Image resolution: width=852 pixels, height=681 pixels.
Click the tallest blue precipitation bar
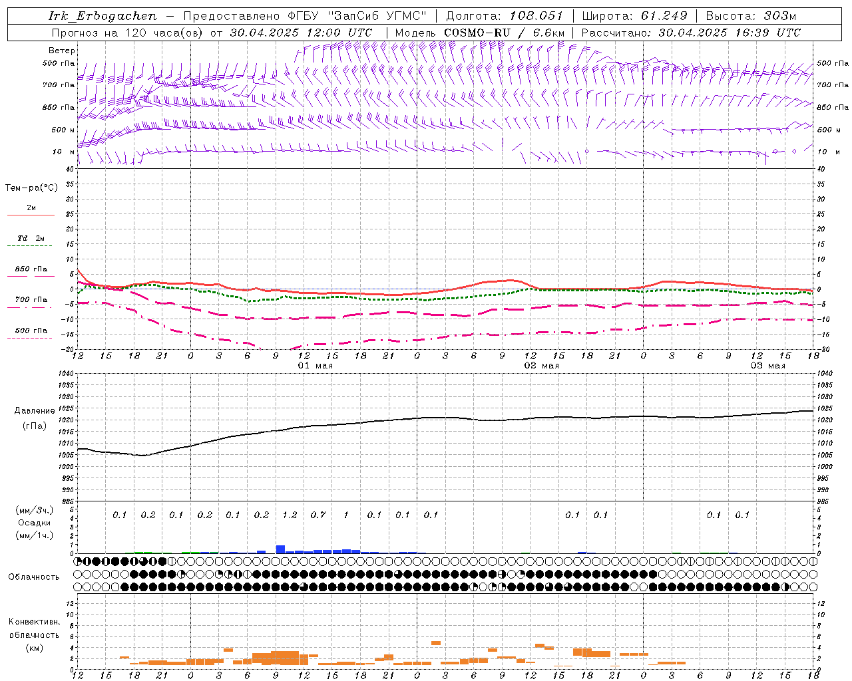pyautogui.click(x=280, y=549)
